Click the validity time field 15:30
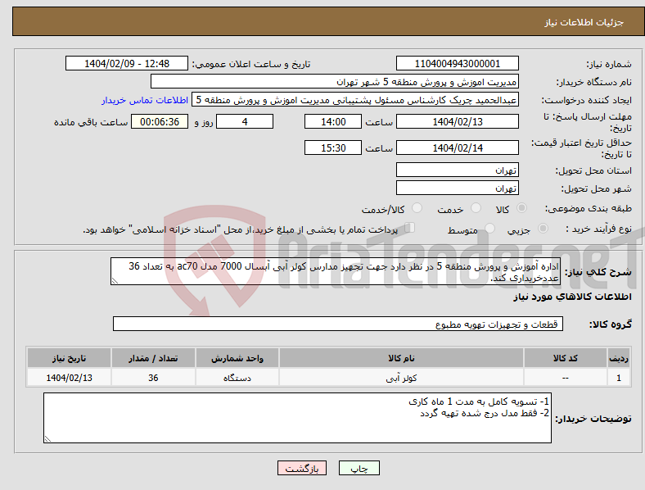 pos(333,147)
